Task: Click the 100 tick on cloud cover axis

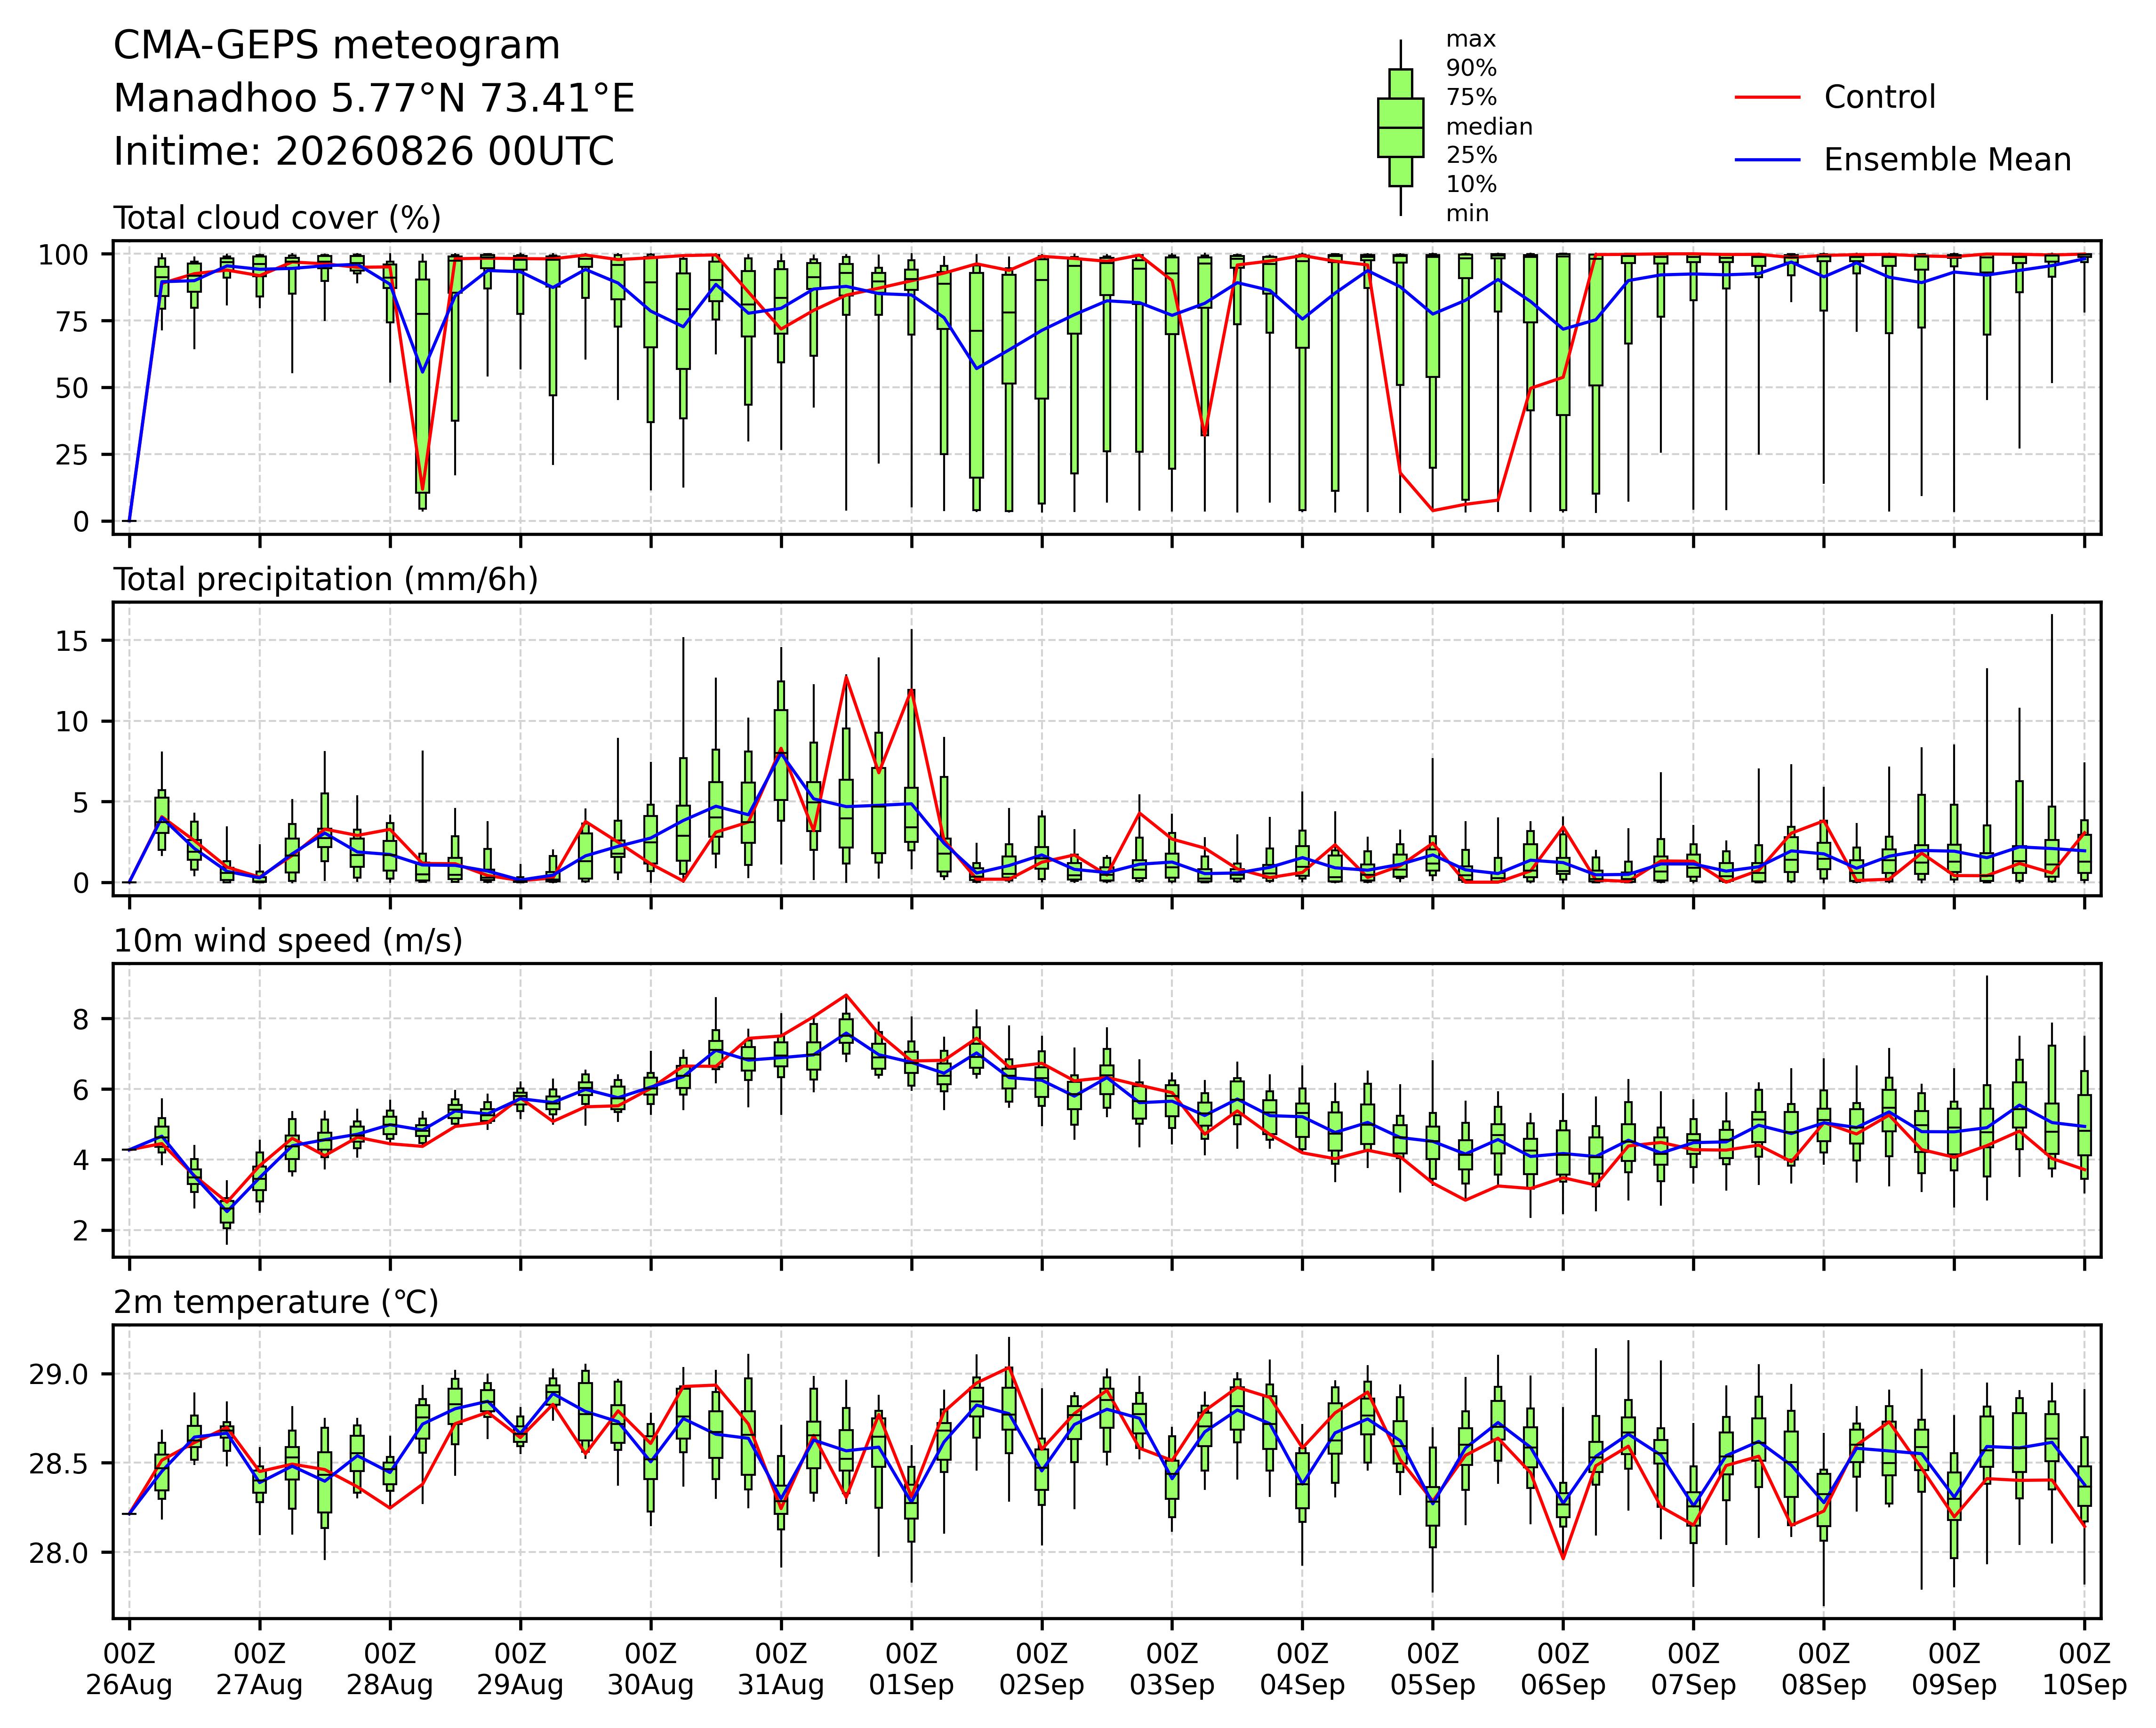Action: point(63,255)
